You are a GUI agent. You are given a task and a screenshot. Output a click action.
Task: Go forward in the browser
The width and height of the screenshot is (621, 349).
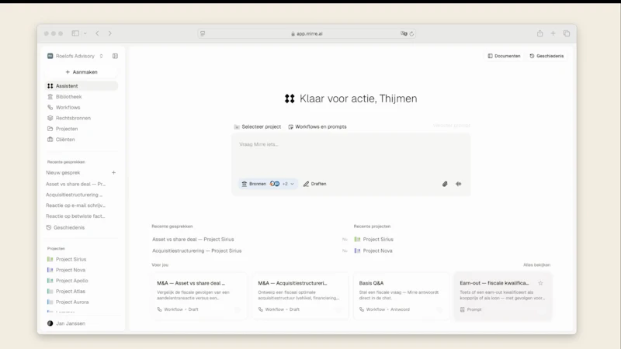click(110, 33)
